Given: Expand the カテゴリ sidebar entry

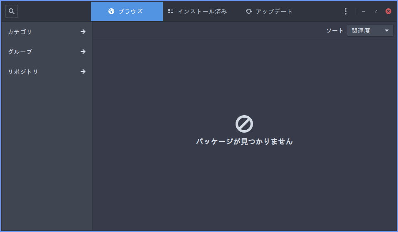Looking at the screenshot, I should 47,32.
